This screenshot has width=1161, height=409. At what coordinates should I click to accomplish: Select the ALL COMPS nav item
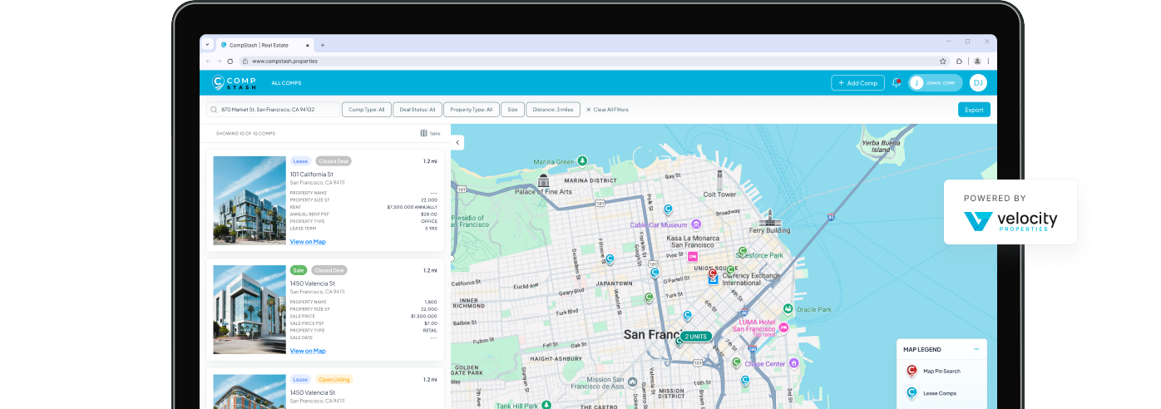(286, 83)
